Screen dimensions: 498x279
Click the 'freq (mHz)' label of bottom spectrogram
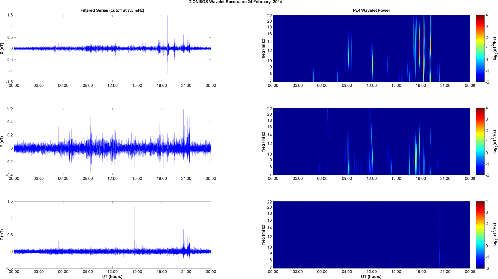coord(263,235)
